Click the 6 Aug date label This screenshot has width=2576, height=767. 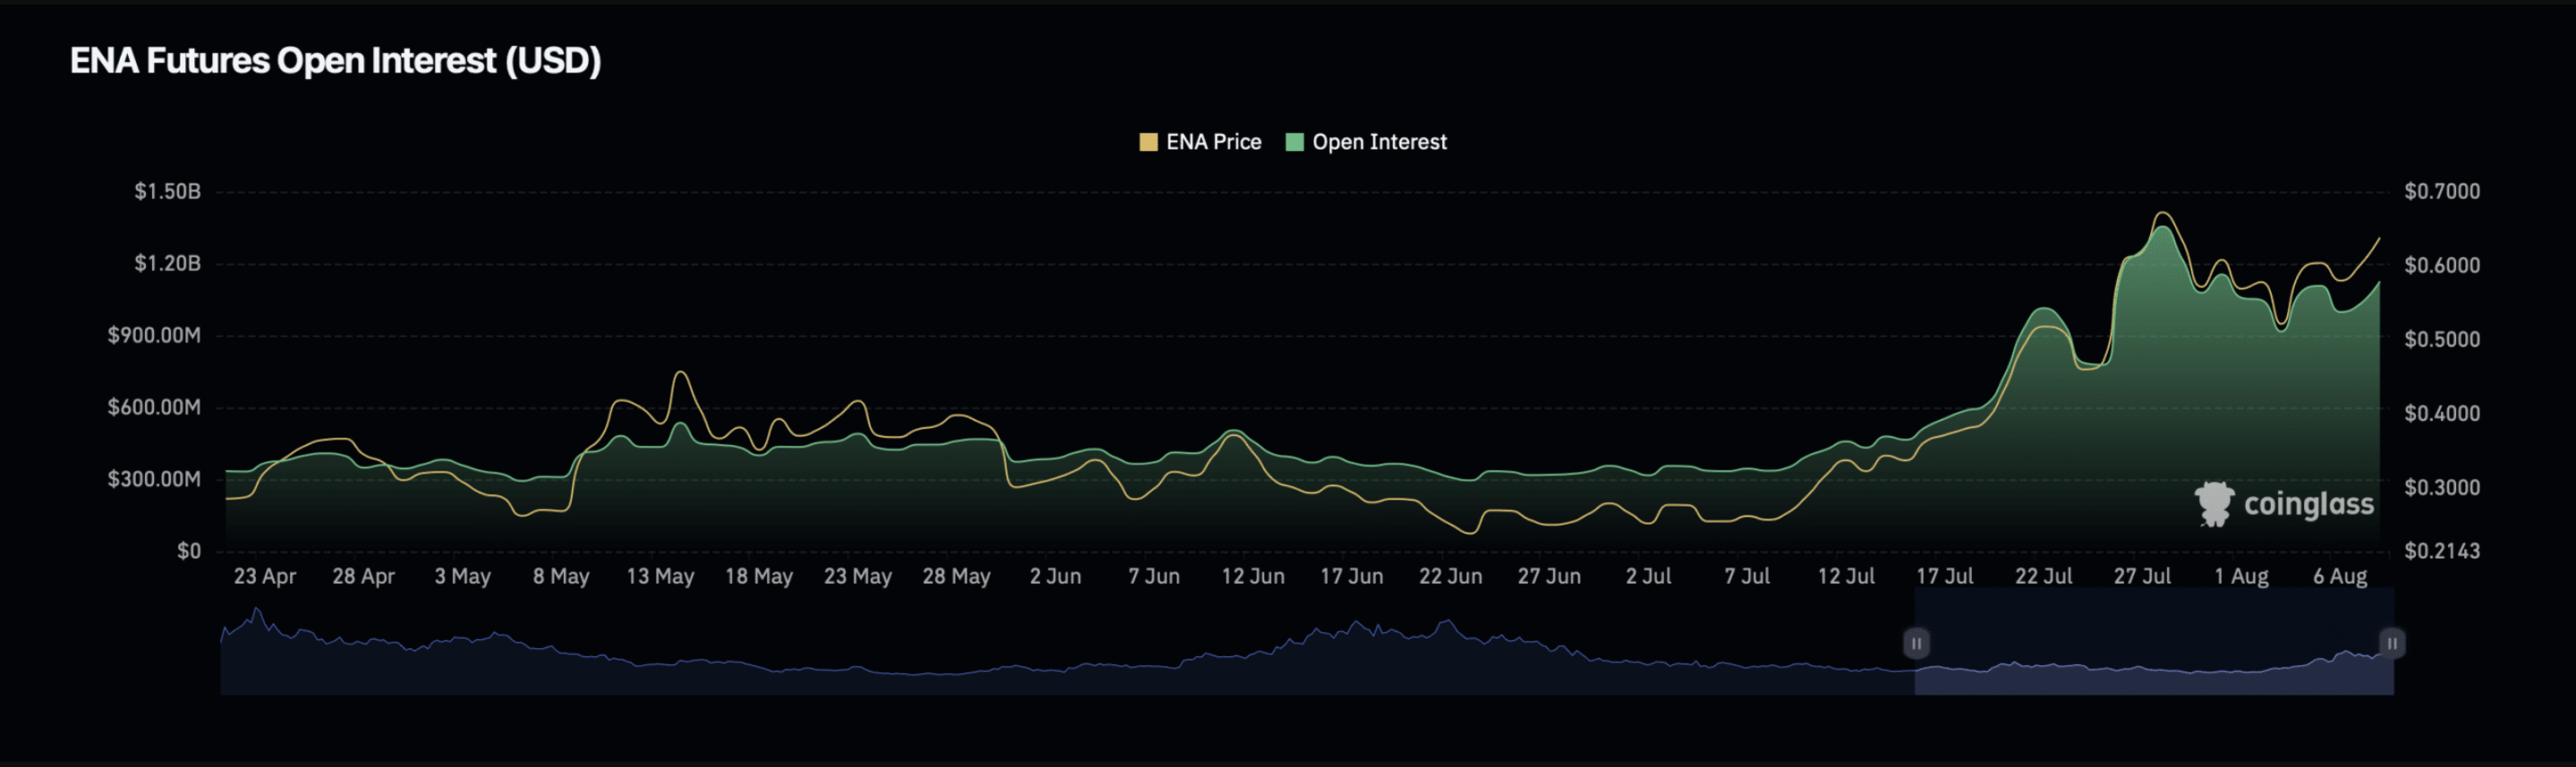(x=2340, y=576)
